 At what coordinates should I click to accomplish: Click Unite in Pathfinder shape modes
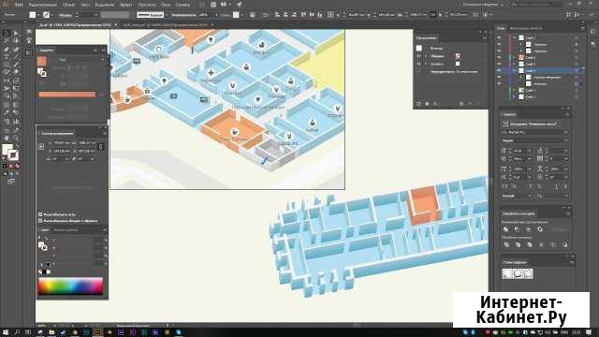click(505, 229)
